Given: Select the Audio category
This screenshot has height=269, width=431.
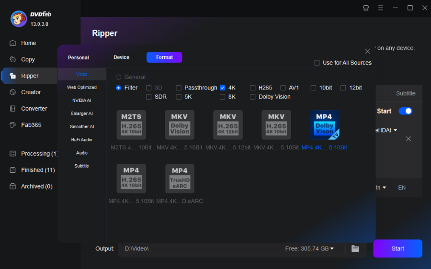Looking at the screenshot, I should point(81,153).
